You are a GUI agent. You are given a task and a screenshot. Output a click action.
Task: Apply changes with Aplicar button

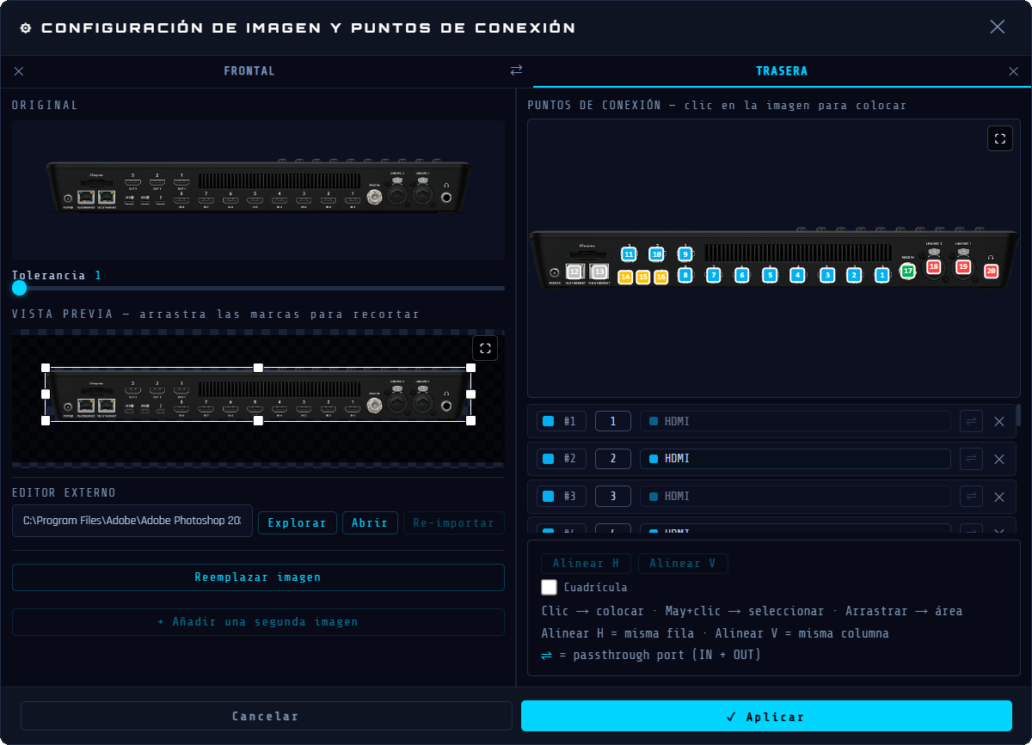pos(766,716)
